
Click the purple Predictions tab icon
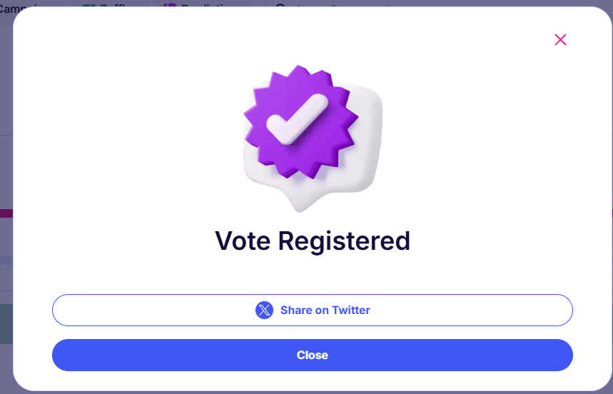(x=170, y=5)
